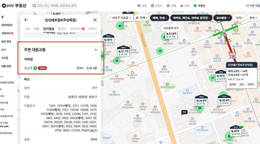Click the green cluster marker 59

pos(200,108)
